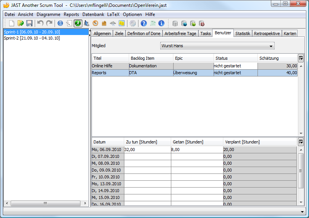
Task: Open column chooser for hours table
Action: pos(301,142)
